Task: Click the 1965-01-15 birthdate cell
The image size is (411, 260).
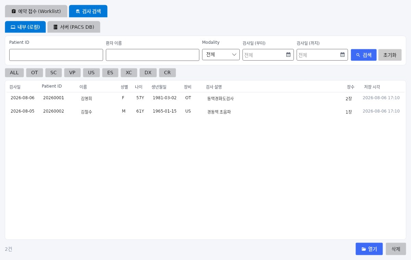Action: (165, 111)
